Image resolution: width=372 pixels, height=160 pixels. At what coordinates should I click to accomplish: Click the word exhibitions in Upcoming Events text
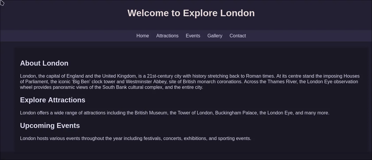click(196, 138)
